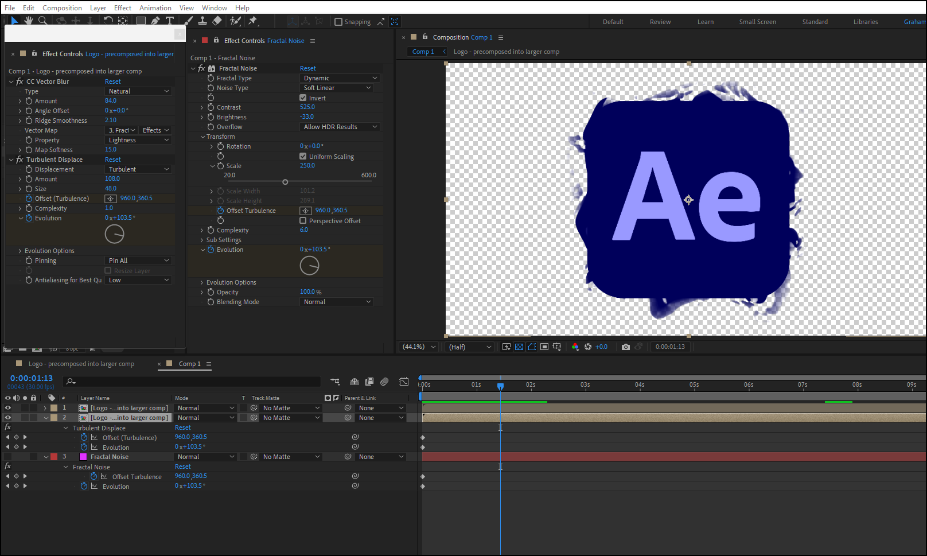
Task: Click the Learn workspace button
Action: pyautogui.click(x=706, y=22)
